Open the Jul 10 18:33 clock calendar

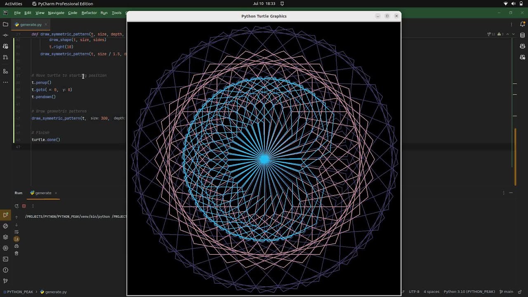(264, 4)
